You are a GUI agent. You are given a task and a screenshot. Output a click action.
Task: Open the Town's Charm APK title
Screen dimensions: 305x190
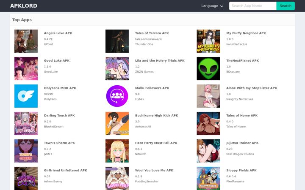(x=59, y=143)
